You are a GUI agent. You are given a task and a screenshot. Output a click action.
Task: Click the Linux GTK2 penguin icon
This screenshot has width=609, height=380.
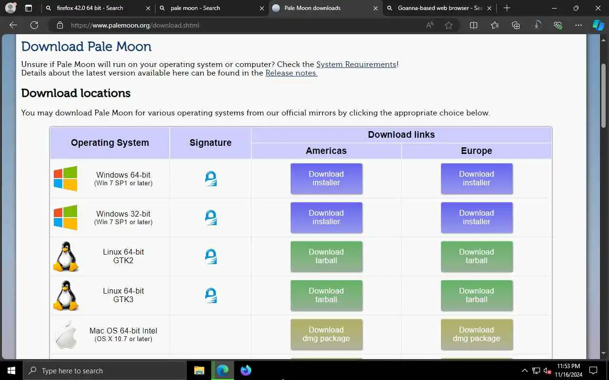66,256
